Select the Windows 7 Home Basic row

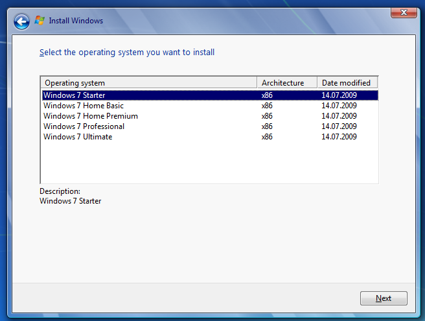[210, 106]
